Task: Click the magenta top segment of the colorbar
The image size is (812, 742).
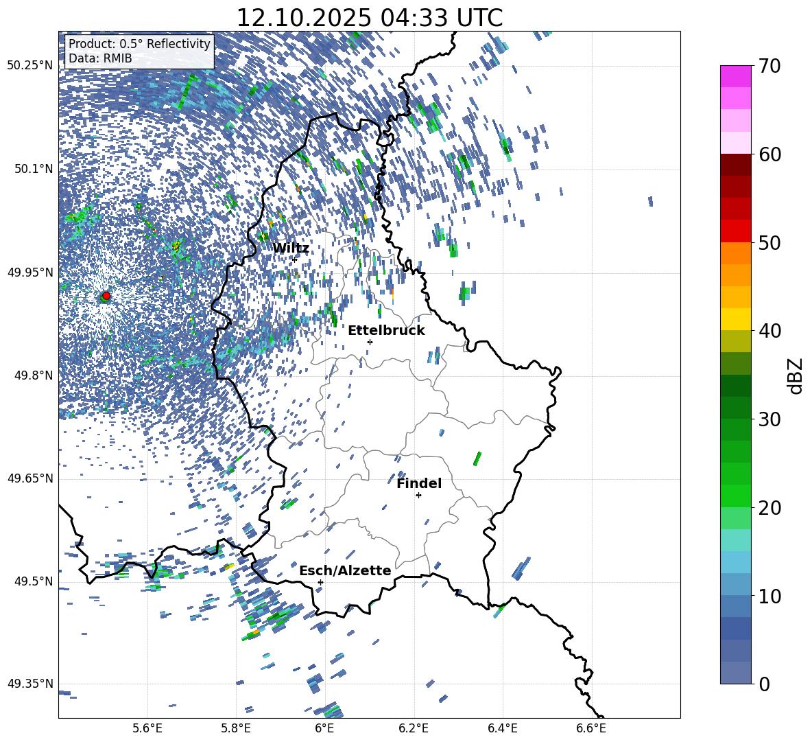Action: (735, 76)
